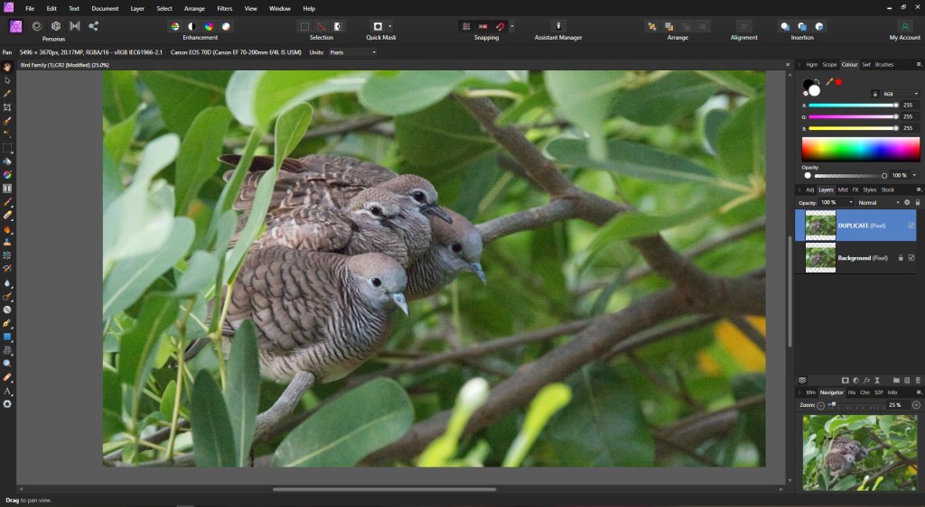Open the Filters menu
925x507 pixels.
224,8
